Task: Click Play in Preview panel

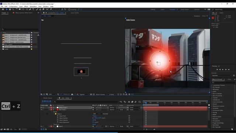Action: (223, 69)
